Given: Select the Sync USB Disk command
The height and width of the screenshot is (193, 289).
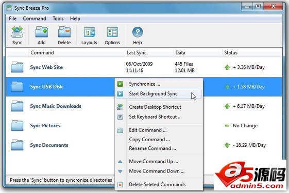Looking at the screenshot, I should click(x=46, y=87).
